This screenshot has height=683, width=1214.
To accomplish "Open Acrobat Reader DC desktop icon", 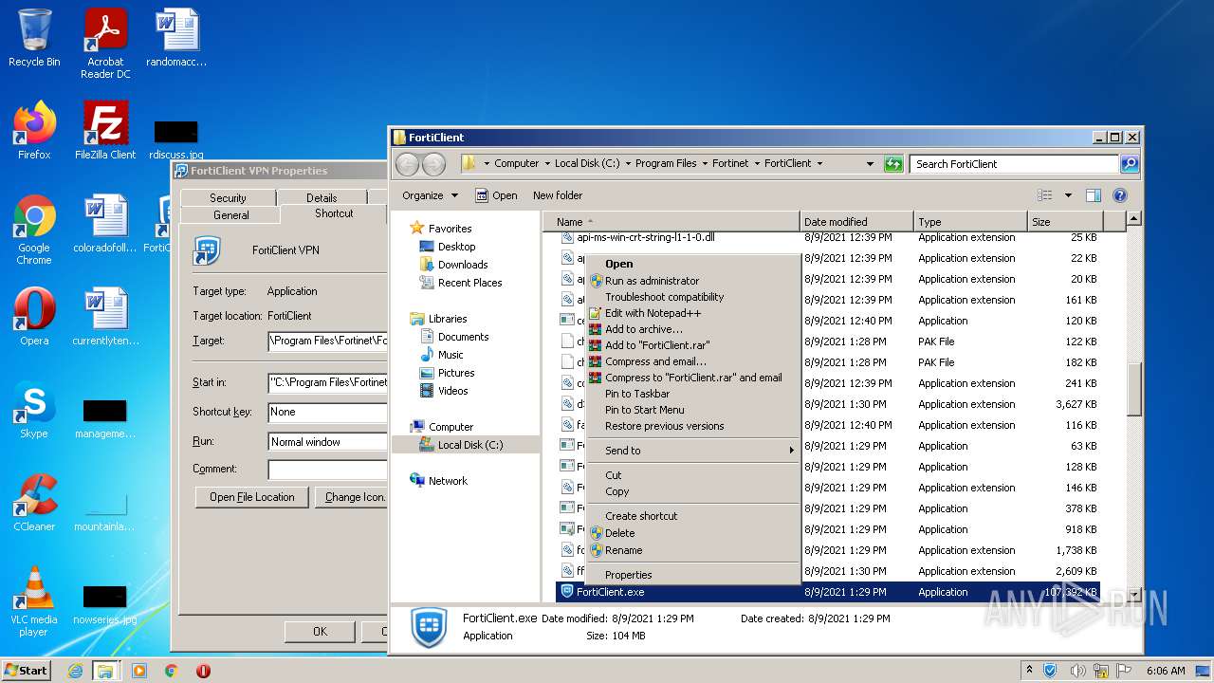I will click(105, 44).
